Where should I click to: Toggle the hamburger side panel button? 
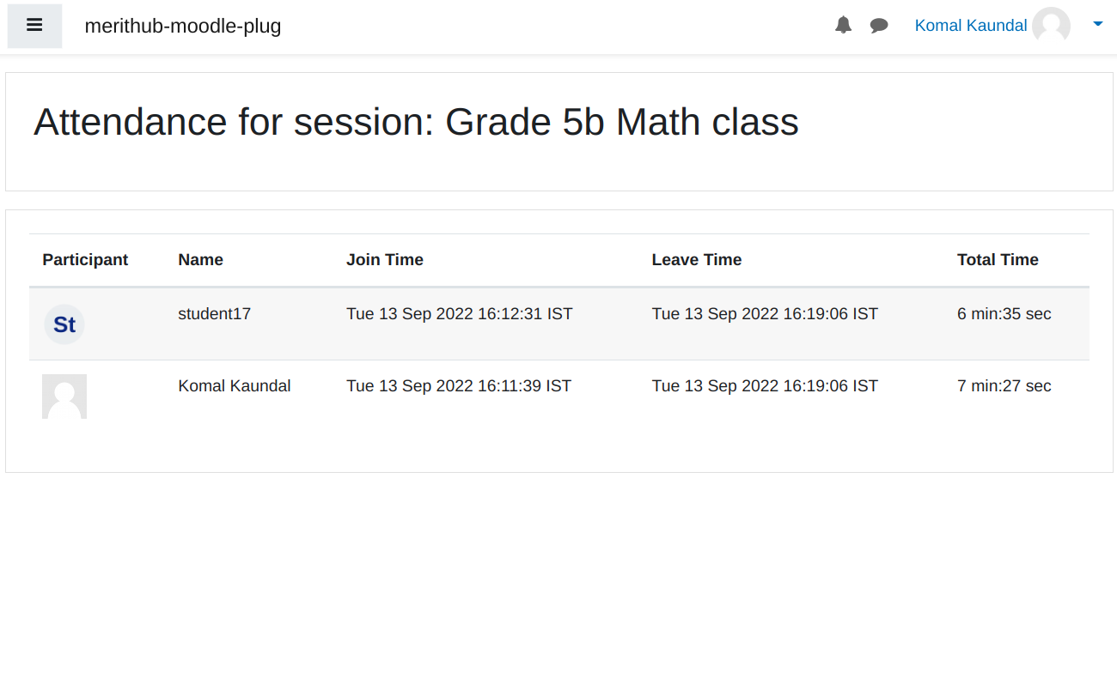click(34, 26)
